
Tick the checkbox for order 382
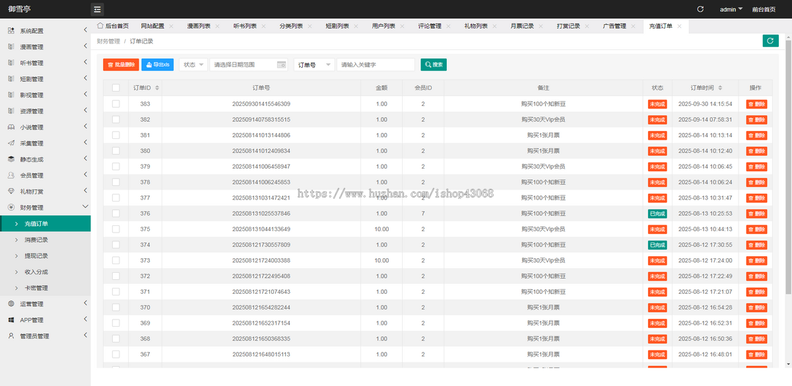(x=116, y=119)
